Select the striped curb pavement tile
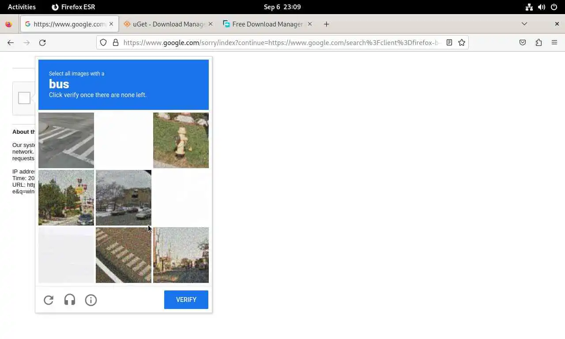 (124, 255)
